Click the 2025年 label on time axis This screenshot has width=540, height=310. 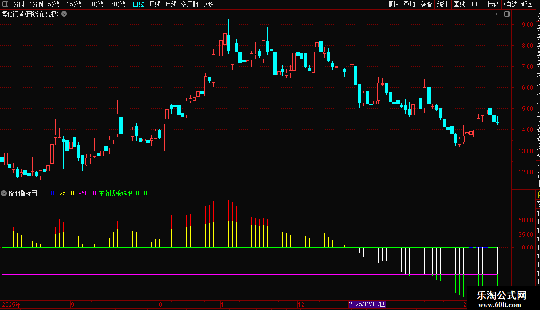pyautogui.click(x=11, y=304)
